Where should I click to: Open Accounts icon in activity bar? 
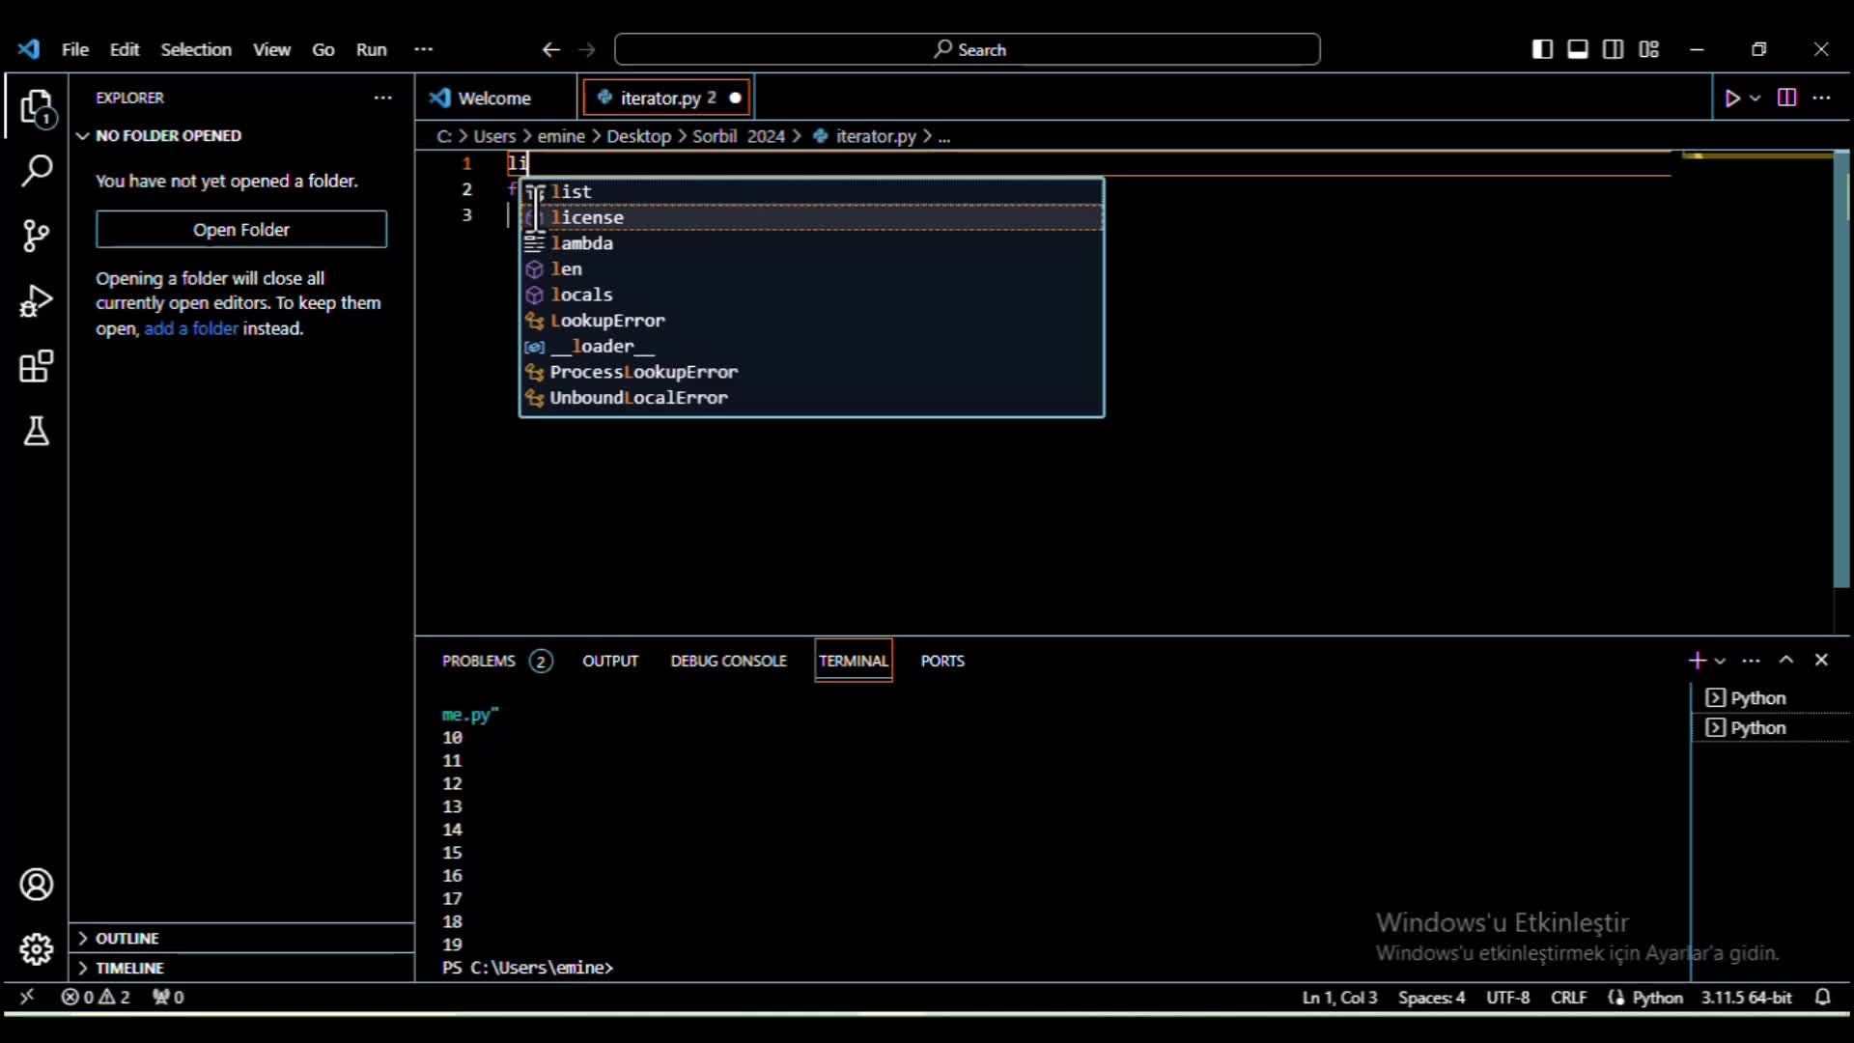point(37,885)
